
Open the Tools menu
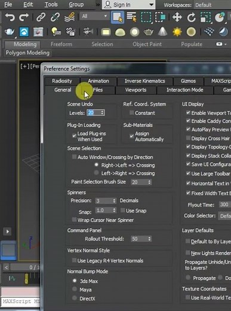pos(51,4)
